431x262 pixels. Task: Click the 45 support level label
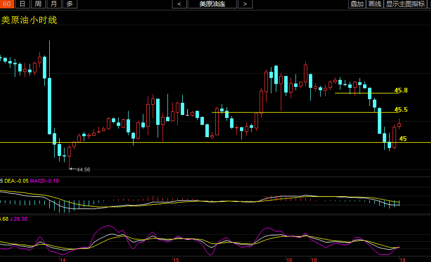point(403,139)
